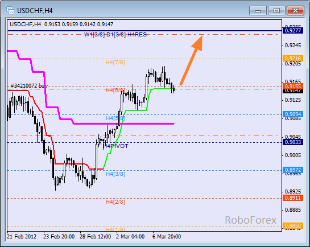Screen dimensions: 310x247
Task: Click the USDCHF chart window icon
Action: click(10, 10)
